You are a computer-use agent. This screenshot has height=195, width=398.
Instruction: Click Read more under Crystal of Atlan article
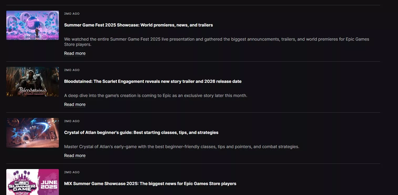75,156
